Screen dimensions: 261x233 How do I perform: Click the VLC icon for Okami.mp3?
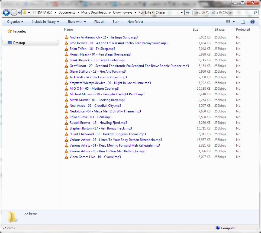tap(66, 157)
